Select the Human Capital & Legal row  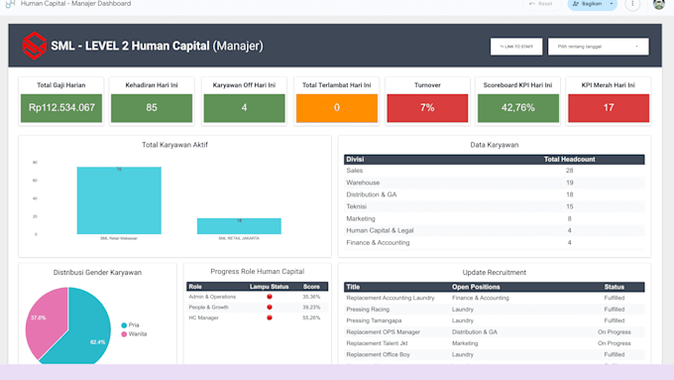coord(495,230)
